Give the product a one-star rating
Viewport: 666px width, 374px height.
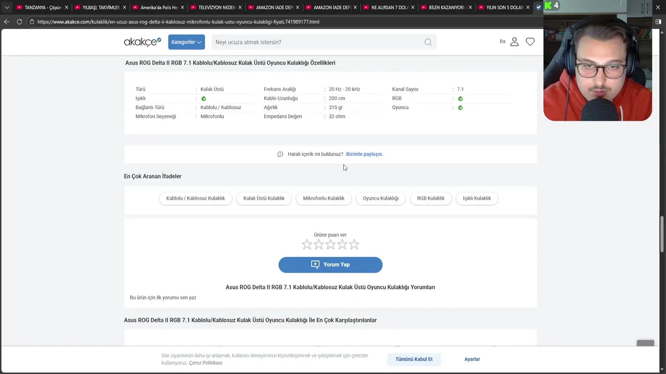(307, 245)
